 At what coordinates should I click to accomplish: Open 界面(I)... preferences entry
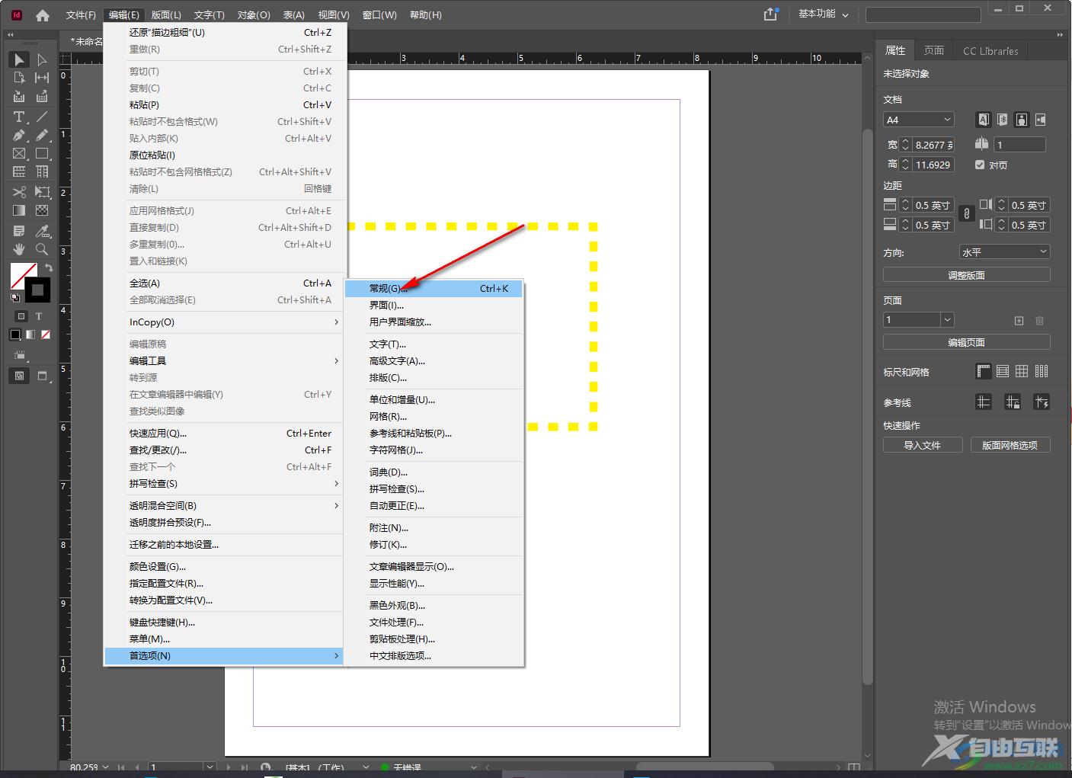434,306
